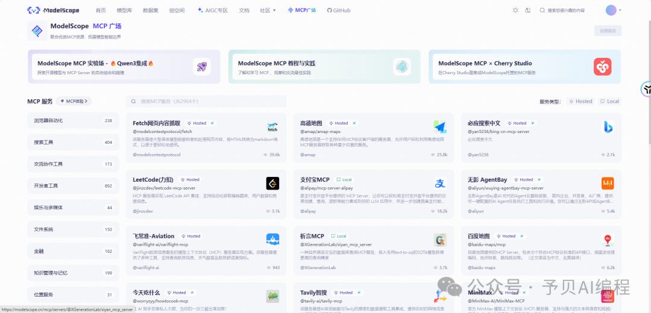Select the 开发者工具 category
651x313 pixels.
[x=73, y=186]
